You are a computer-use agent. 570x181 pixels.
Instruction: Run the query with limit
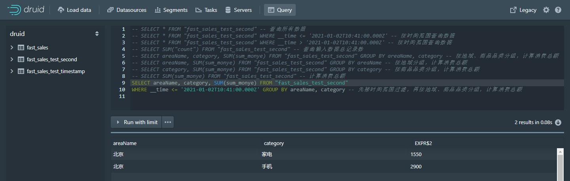pyautogui.click(x=137, y=123)
